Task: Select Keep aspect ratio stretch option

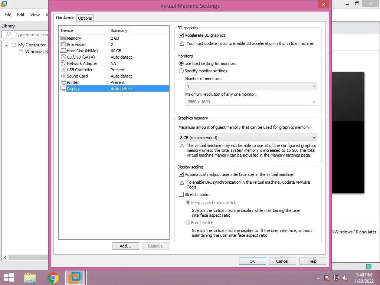Action: (x=188, y=202)
